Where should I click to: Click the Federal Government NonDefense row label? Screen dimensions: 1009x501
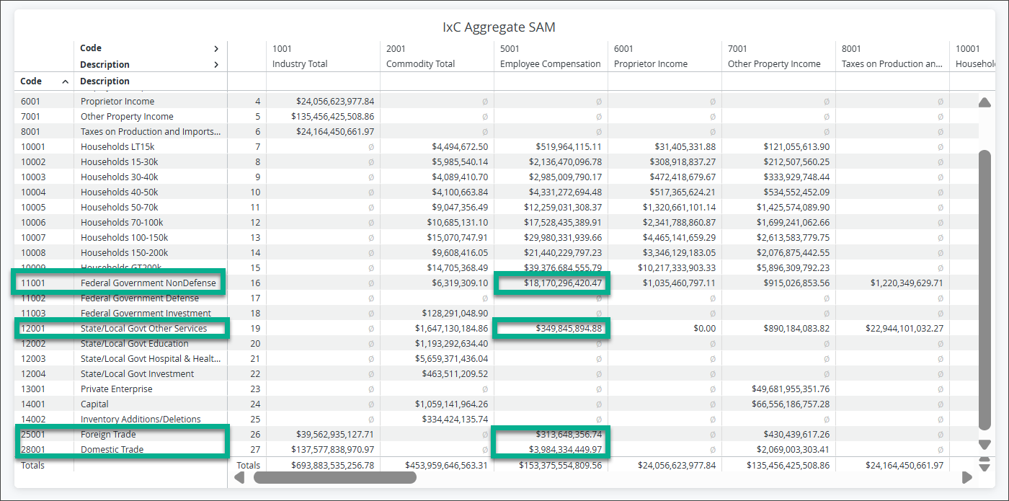click(148, 283)
